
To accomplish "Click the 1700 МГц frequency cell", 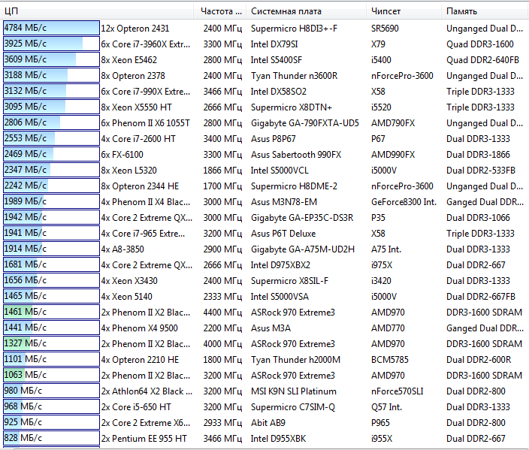I will pyautogui.click(x=222, y=186).
